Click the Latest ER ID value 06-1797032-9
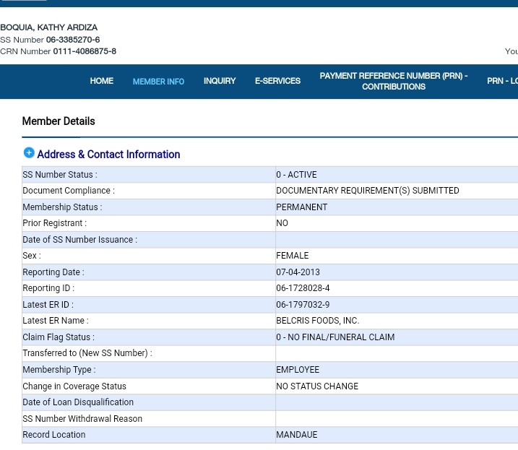 pyautogui.click(x=303, y=305)
